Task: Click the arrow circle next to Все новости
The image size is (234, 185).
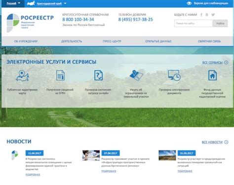Action: (226, 142)
